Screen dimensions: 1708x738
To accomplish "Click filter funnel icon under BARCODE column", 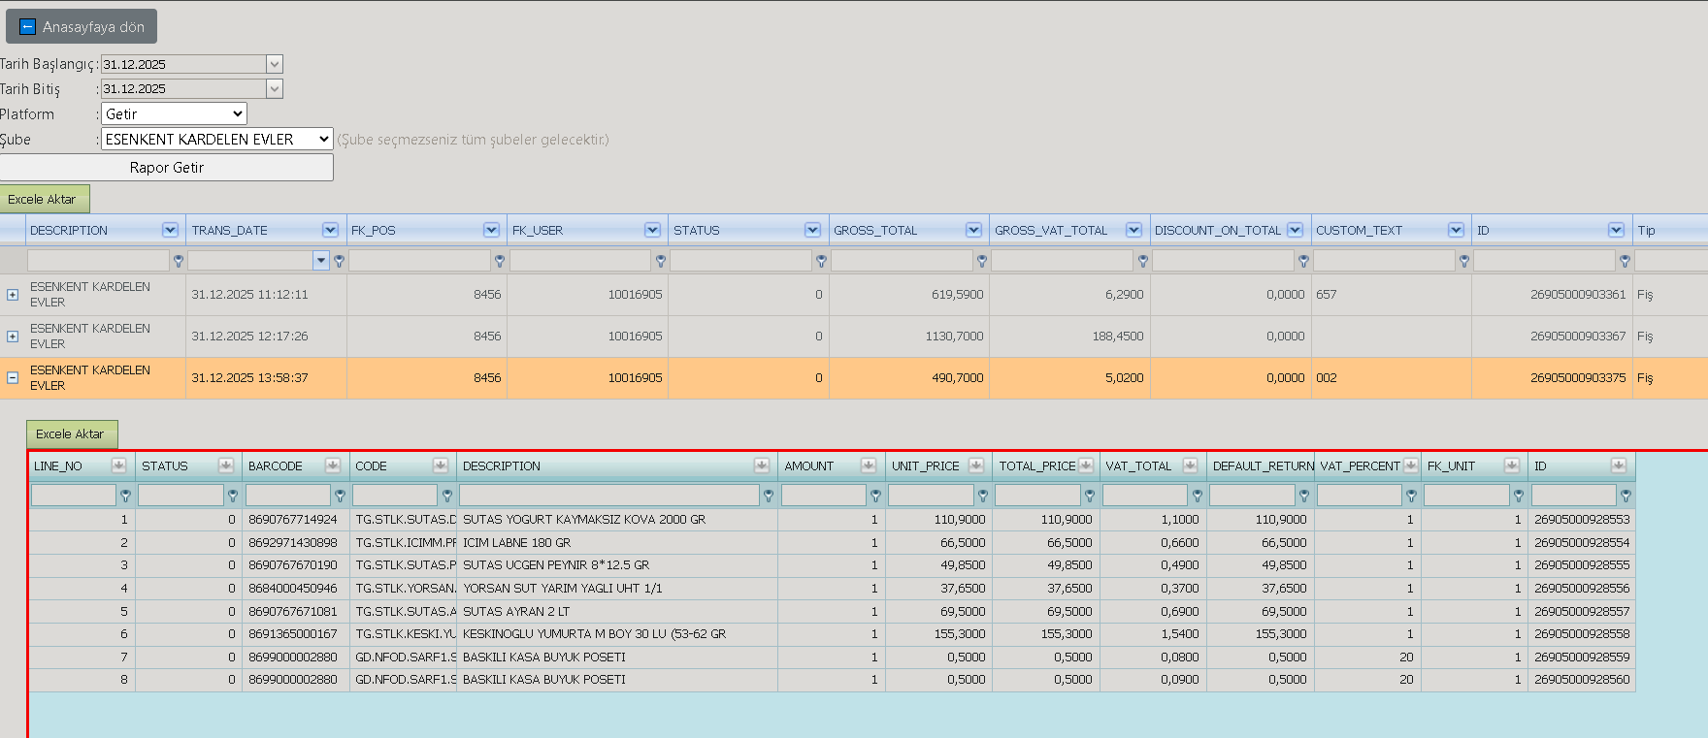I will (340, 496).
